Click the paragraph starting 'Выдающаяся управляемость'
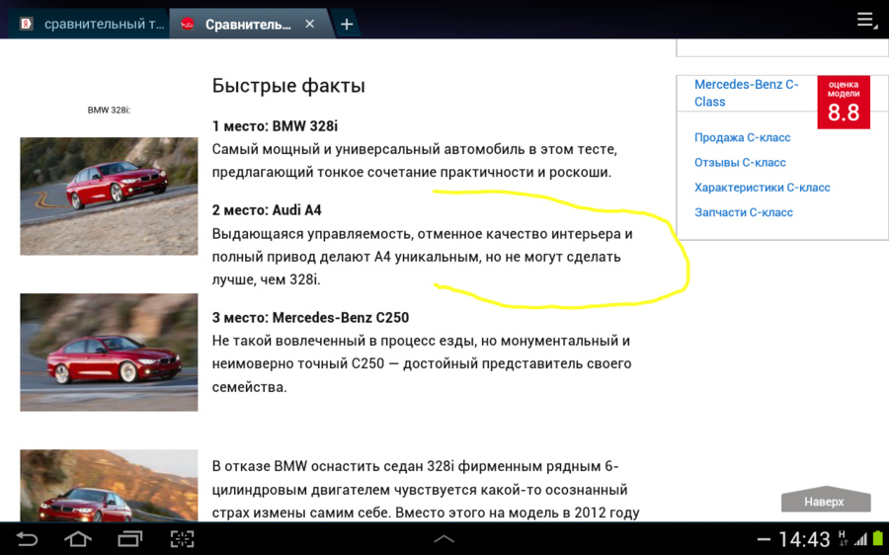 (x=423, y=256)
